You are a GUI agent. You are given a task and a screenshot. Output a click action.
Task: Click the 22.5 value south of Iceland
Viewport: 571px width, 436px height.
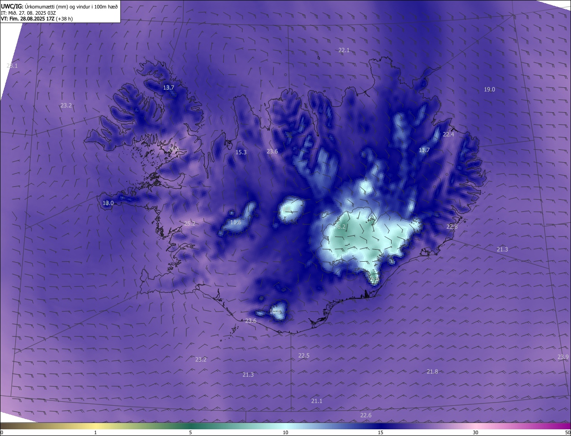[304, 356]
